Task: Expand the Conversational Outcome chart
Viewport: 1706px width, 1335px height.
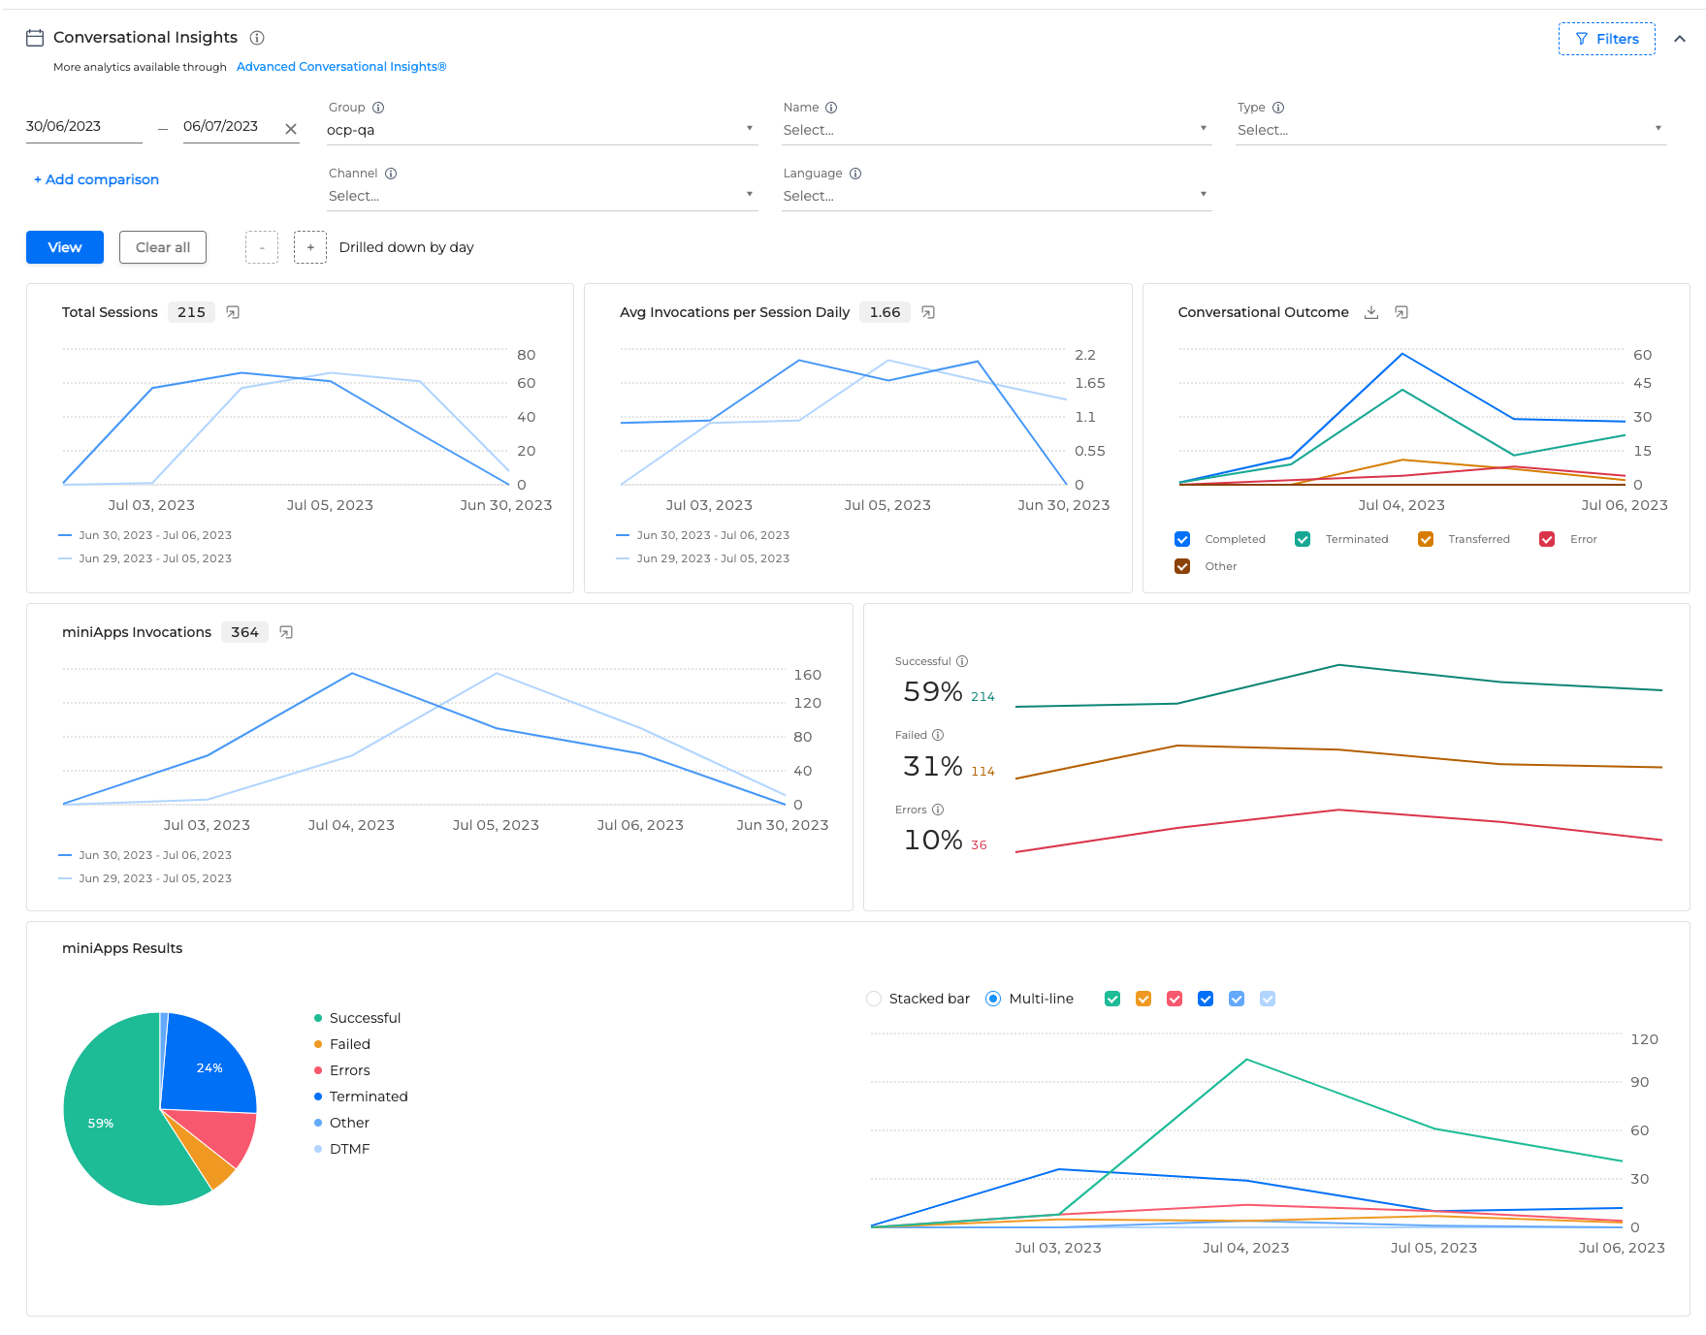Action: tap(1401, 312)
